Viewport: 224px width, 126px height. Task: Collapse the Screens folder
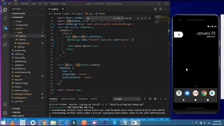tap(27, 29)
